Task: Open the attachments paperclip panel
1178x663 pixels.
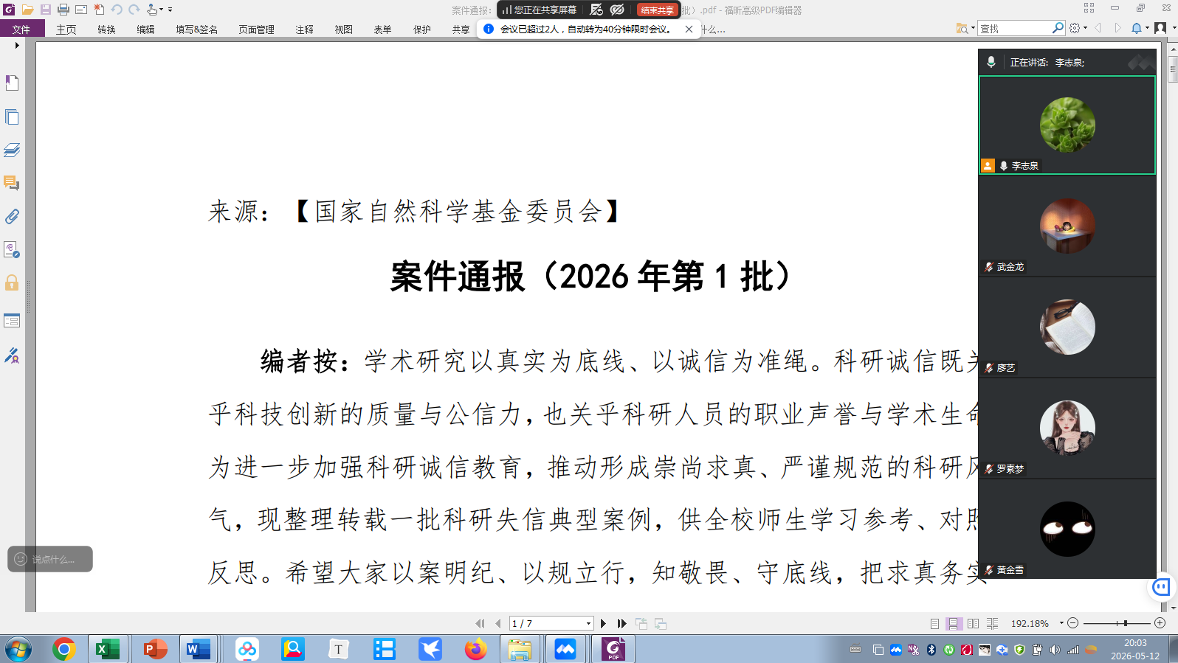Action: [12, 217]
